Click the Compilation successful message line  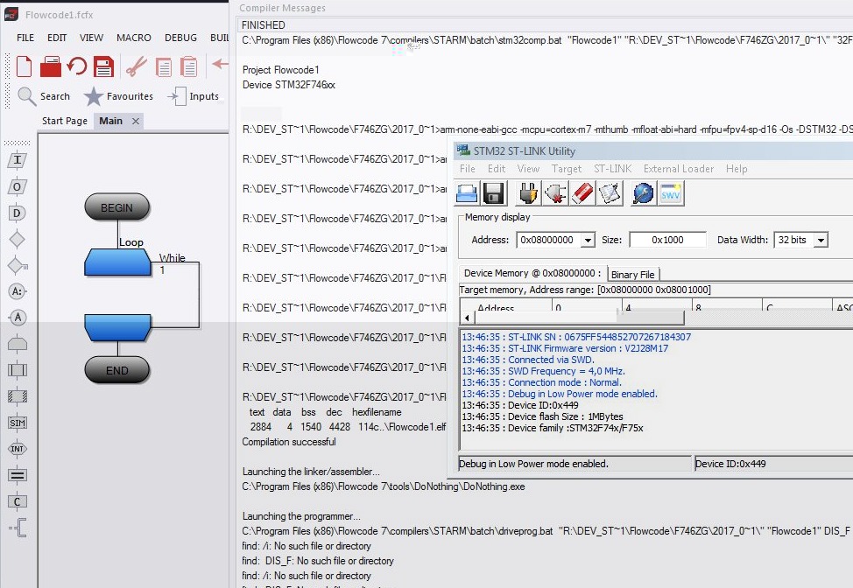(x=289, y=442)
